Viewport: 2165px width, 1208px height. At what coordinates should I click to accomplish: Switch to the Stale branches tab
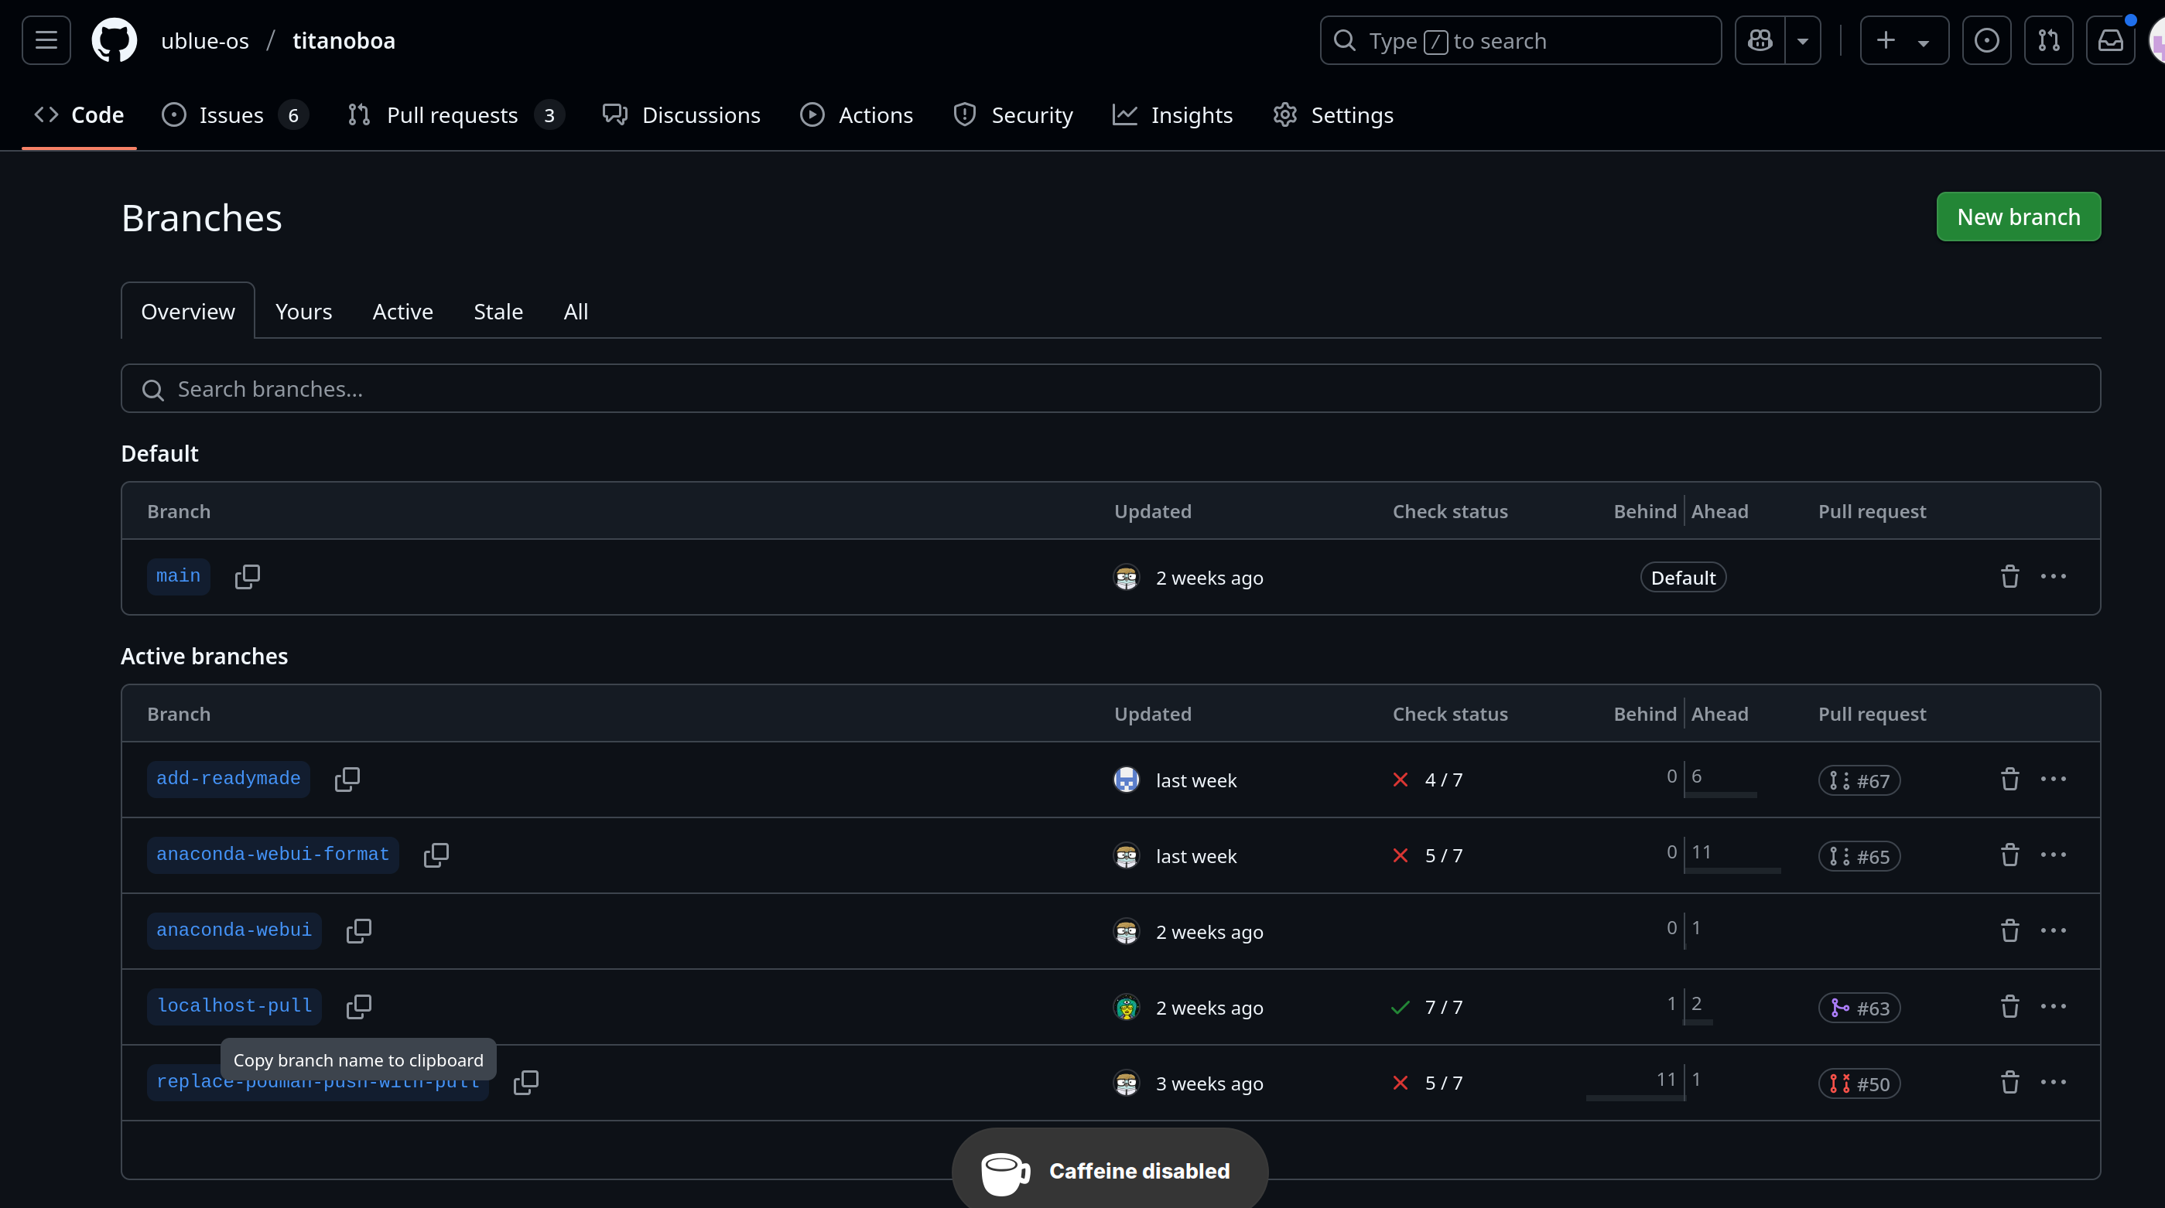click(x=498, y=312)
